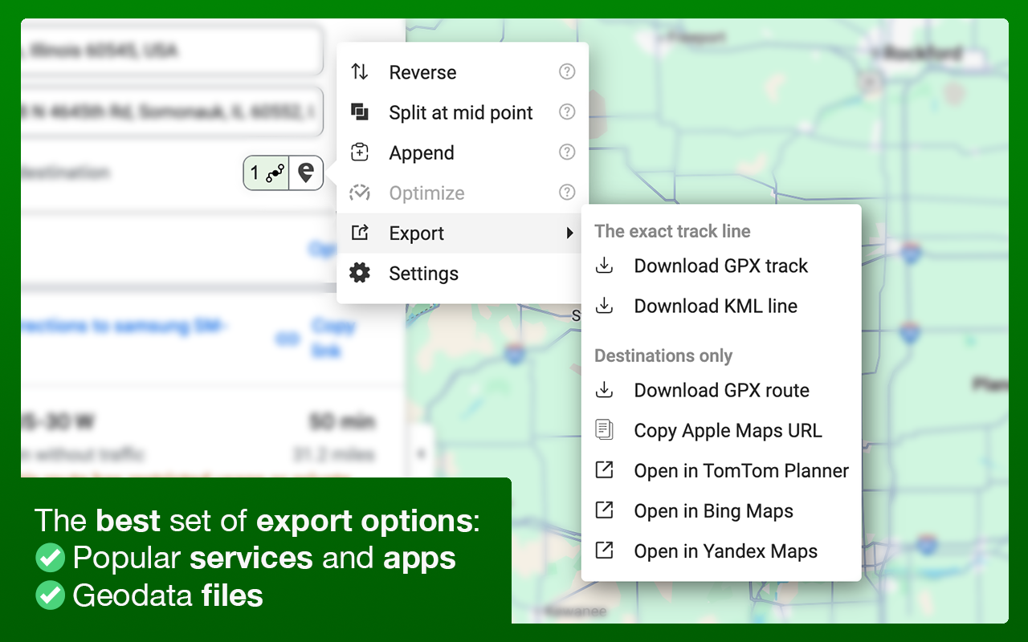The height and width of the screenshot is (642, 1028).
Task: Expand the Export submenu via its chevron arrow
Action: 569,233
